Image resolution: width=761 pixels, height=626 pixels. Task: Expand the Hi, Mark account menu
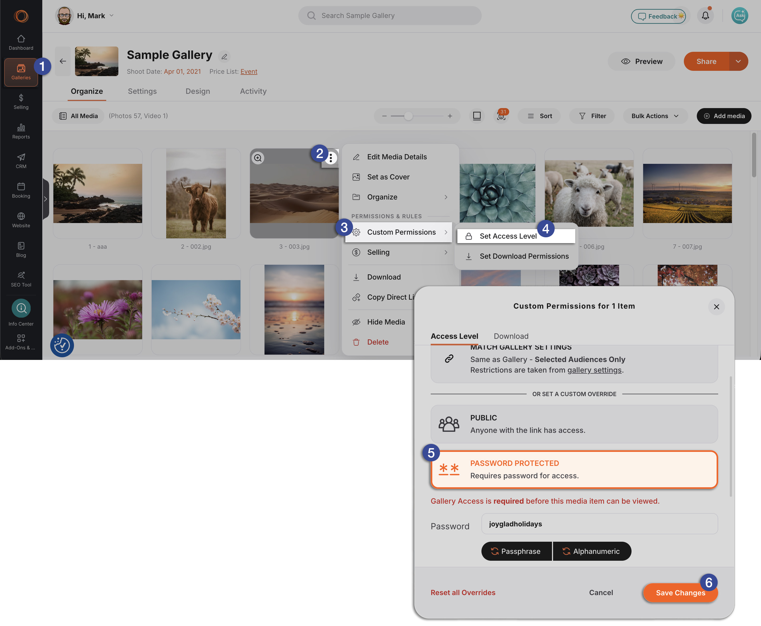(85, 16)
